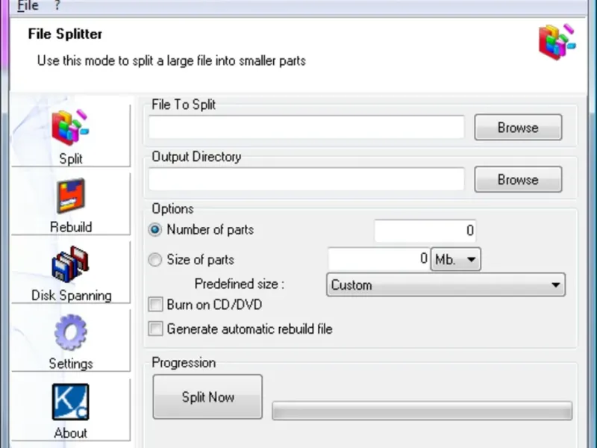Focus the File To Split path field
Image resolution: width=597 pixels, height=448 pixels.
[x=307, y=127]
